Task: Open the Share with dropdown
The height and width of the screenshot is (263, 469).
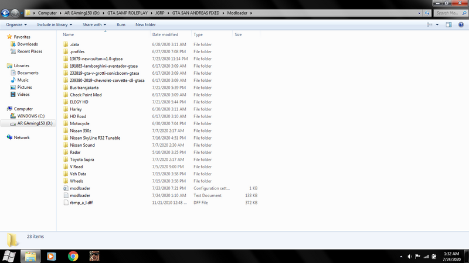Action: click(x=94, y=25)
